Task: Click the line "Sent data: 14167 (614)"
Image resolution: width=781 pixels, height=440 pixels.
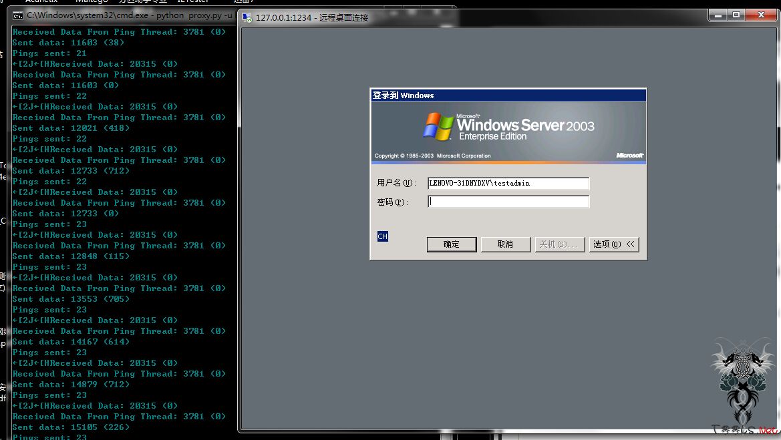Action: click(x=71, y=342)
